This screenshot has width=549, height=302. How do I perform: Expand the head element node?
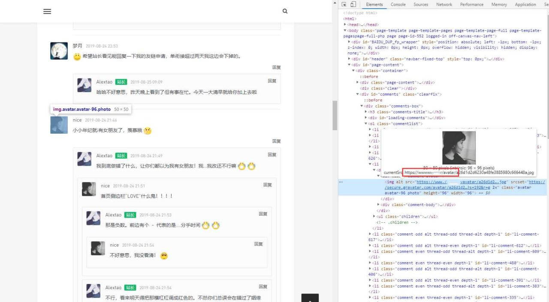(345, 25)
